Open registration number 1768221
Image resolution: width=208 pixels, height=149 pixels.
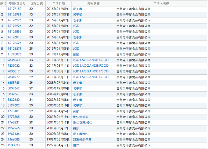click(x=13, y=123)
